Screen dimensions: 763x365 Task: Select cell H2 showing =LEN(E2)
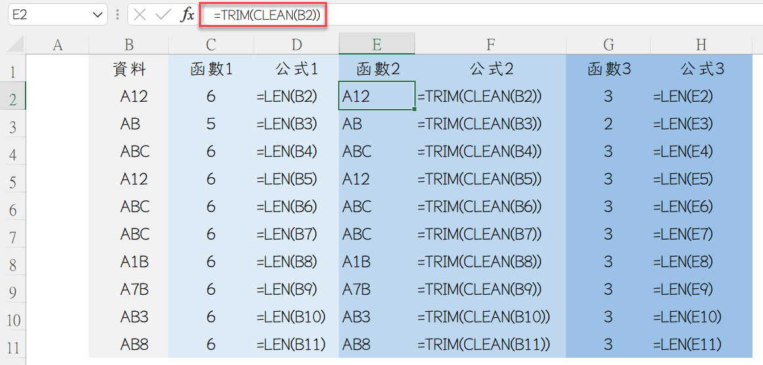pyautogui.click(x=701, y=97)
